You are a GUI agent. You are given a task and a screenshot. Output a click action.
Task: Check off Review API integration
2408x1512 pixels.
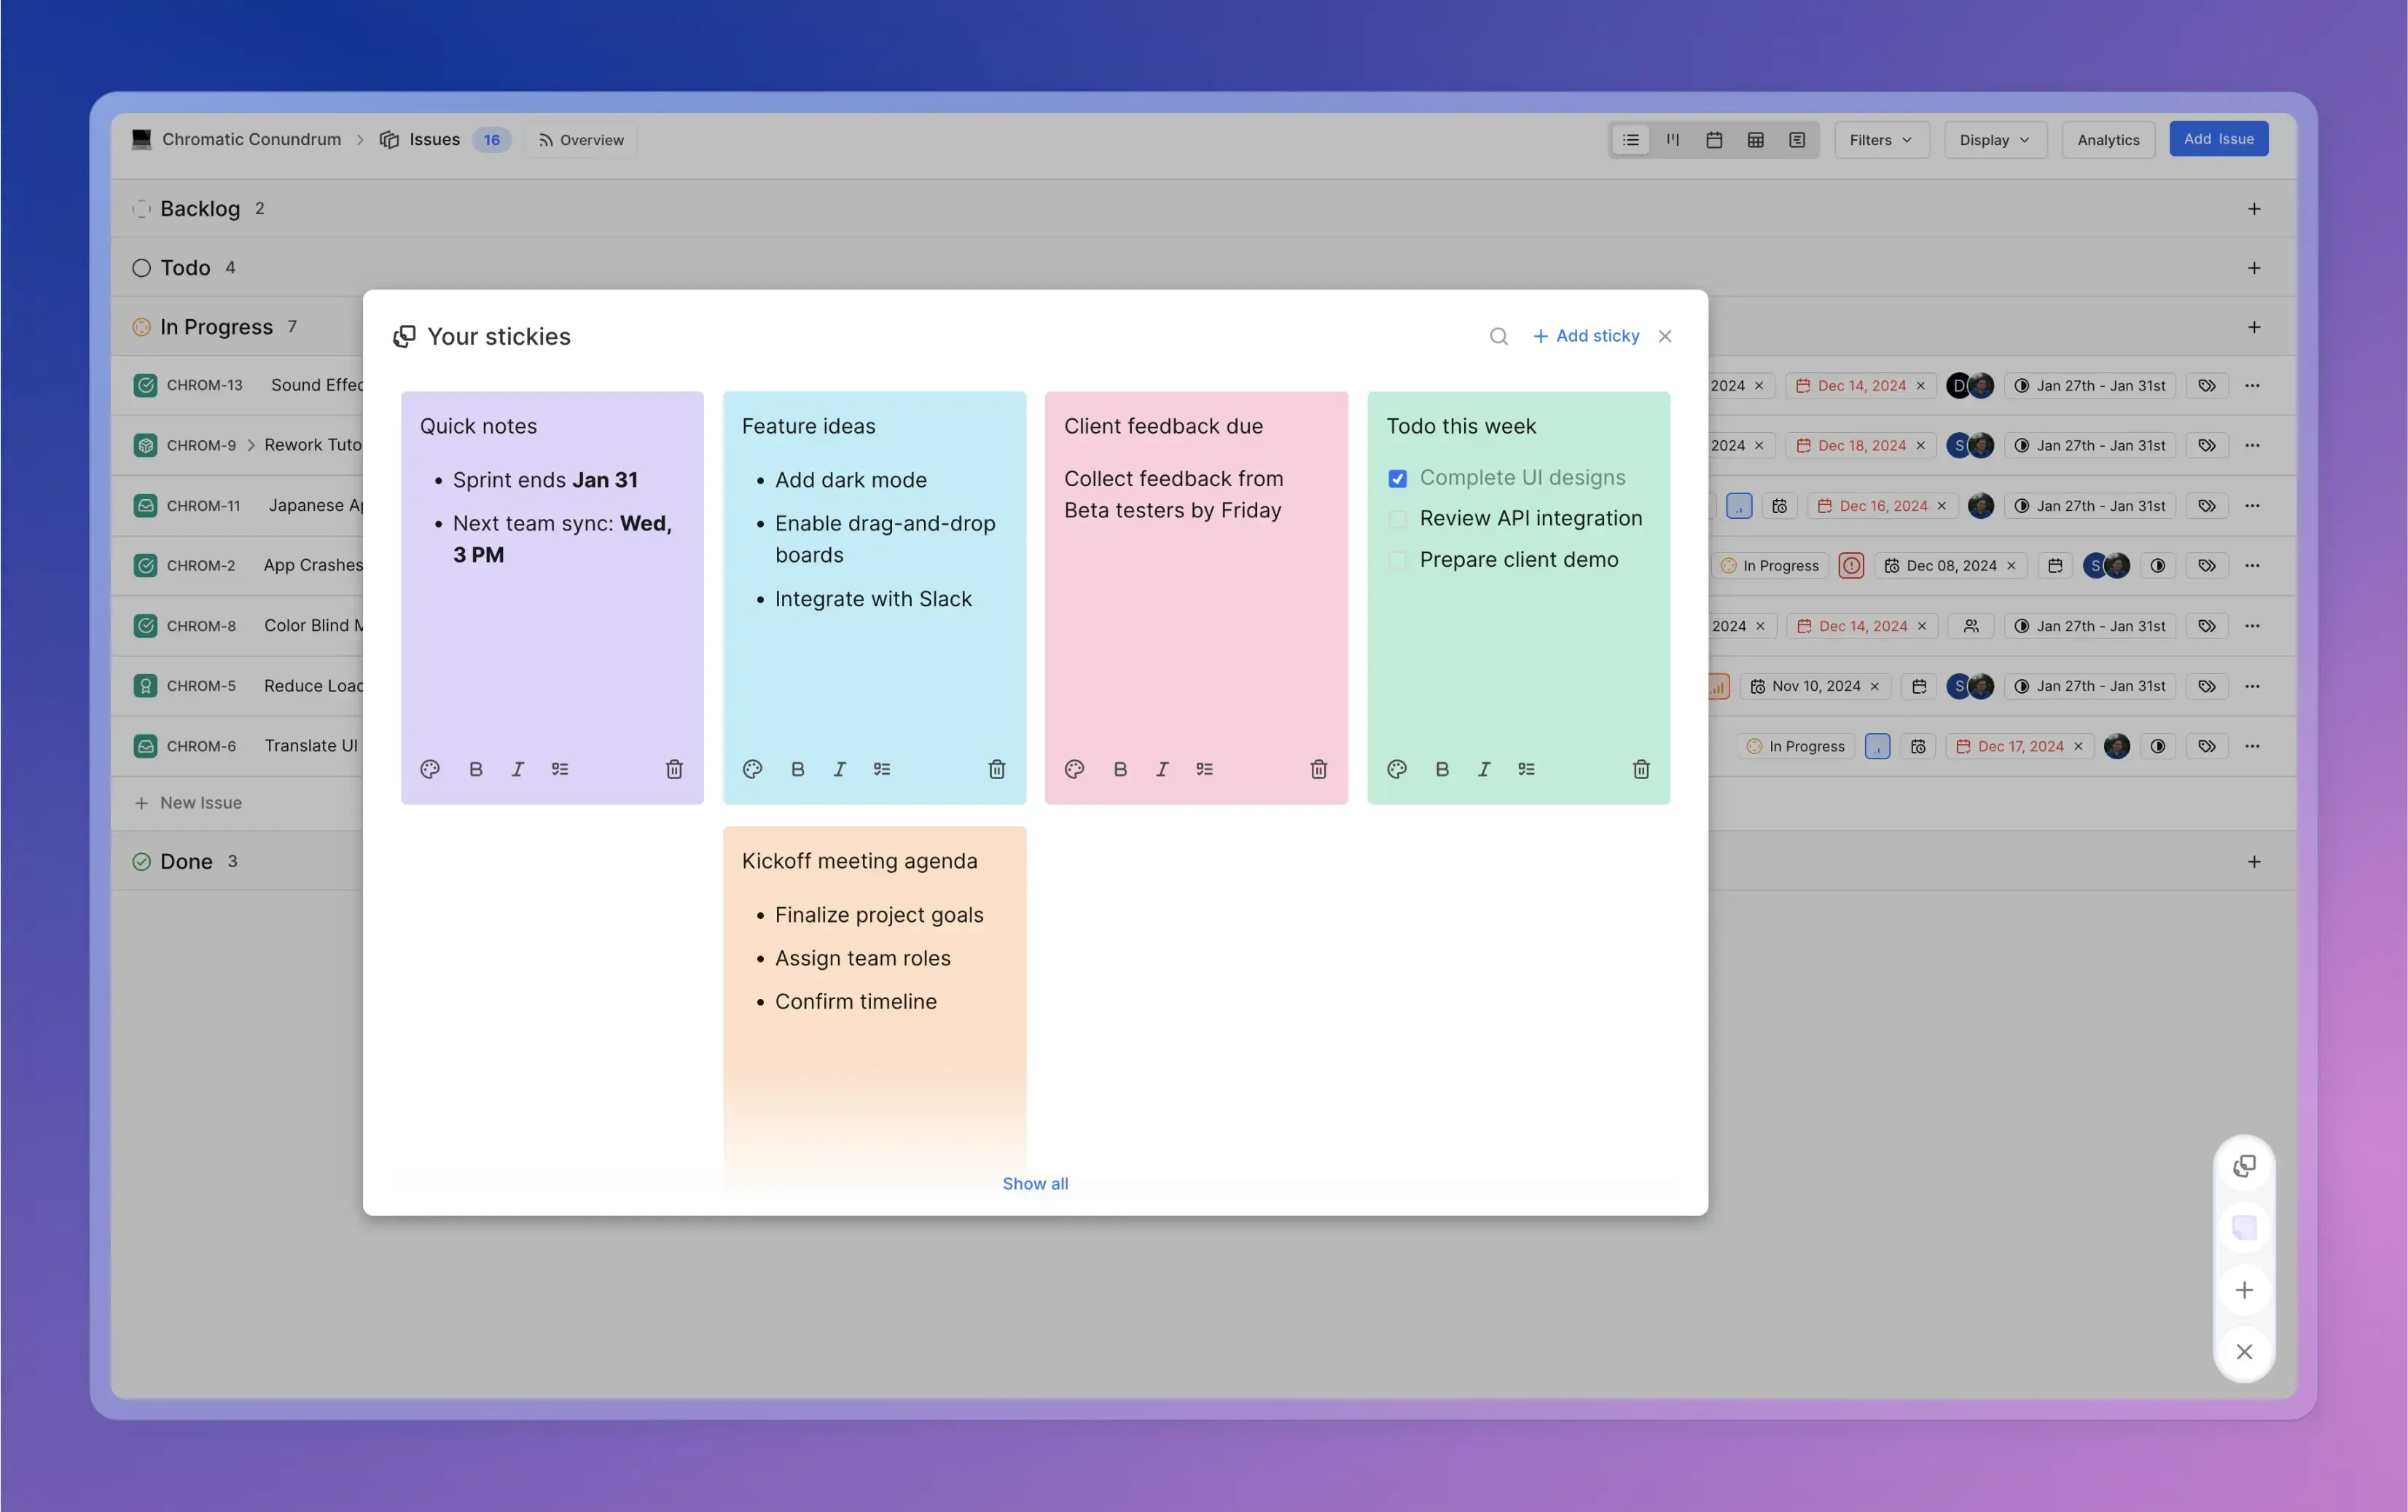1397,519
